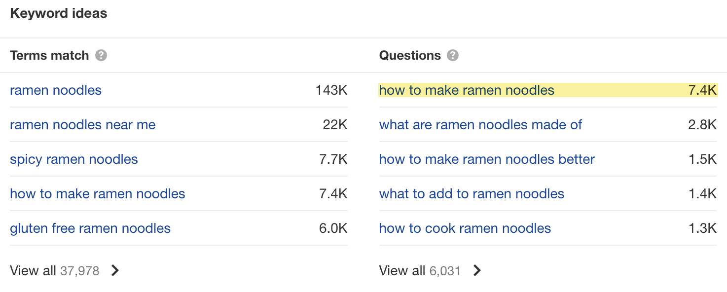Viewport: 727px width, 292px height.
Task: Open 'how to make ramen noodles' under Terms match
Action: coord(97,194)
